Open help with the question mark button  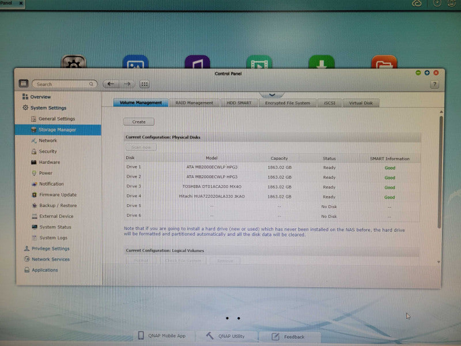click(434, 84)
